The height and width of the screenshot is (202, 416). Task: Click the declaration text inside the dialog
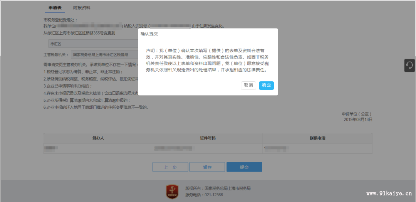click(207, 61)
